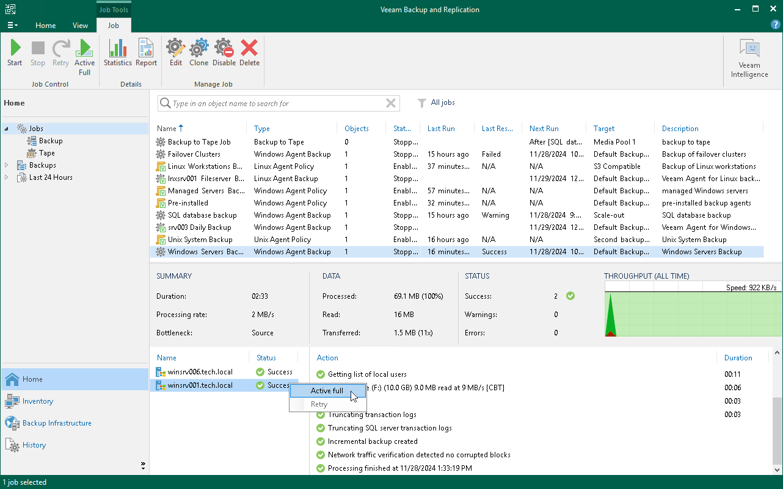Clone the selected job
Image resolution: width=783 pixels, height=489 pixels.
(199, 53)
